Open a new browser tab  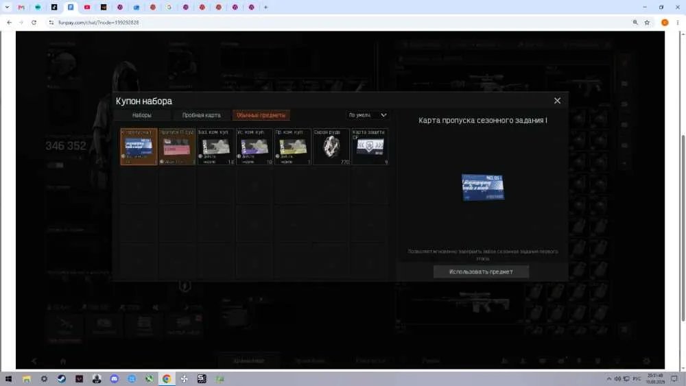point(265,7)
